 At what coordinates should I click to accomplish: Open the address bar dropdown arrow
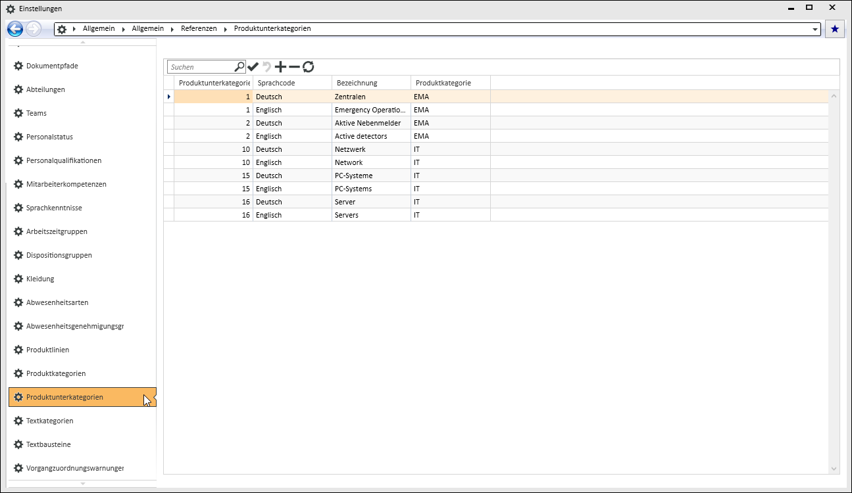pos(816,30)
